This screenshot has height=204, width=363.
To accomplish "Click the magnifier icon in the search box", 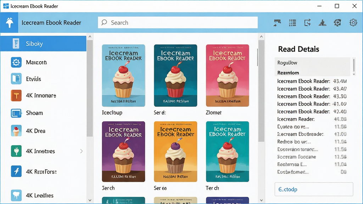I will [104, 22].
